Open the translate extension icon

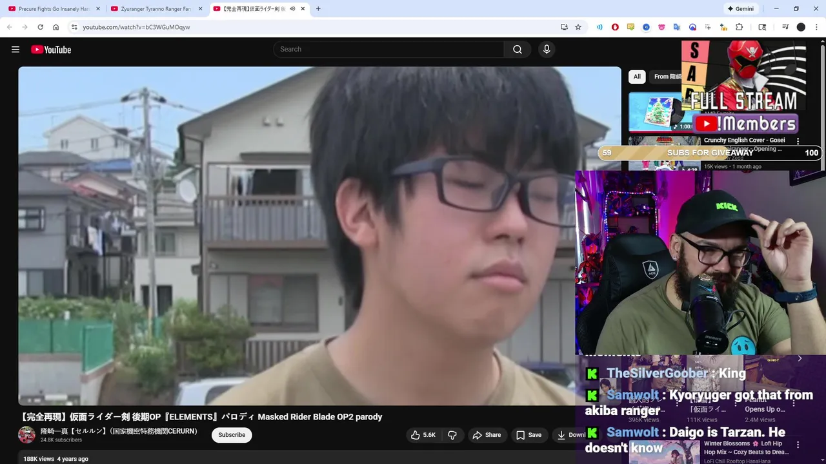677,27
